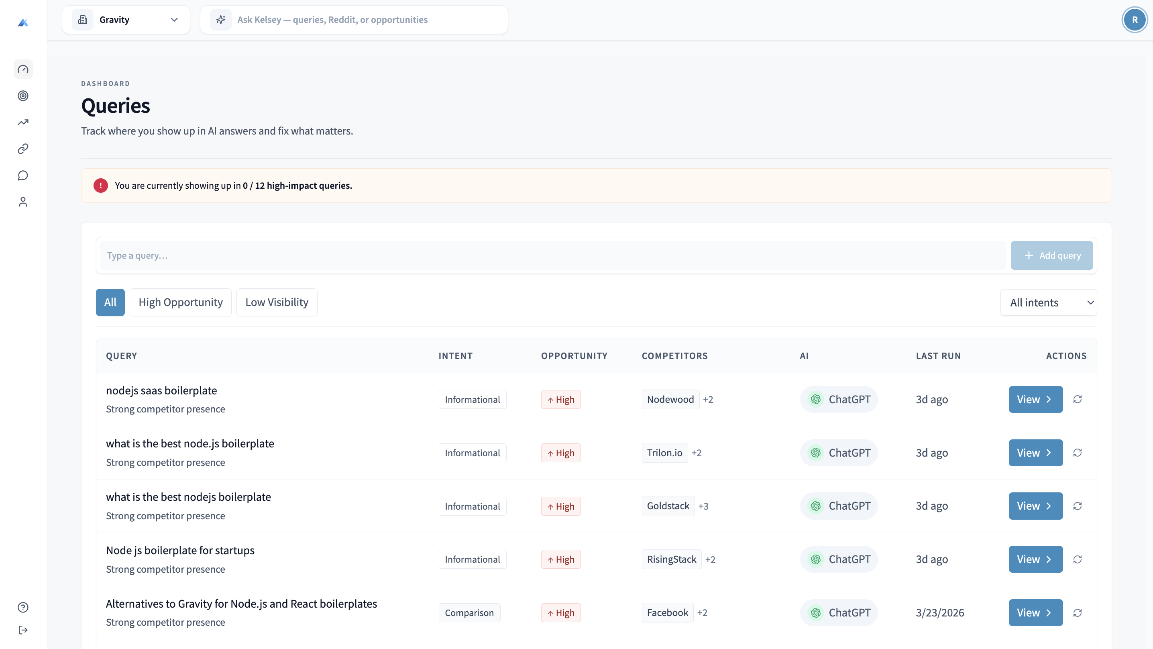Screen dimensions: 1153x649
Task: Enable the High Opportunity filter
Action: pyautogui.click(x=180, y=302)
